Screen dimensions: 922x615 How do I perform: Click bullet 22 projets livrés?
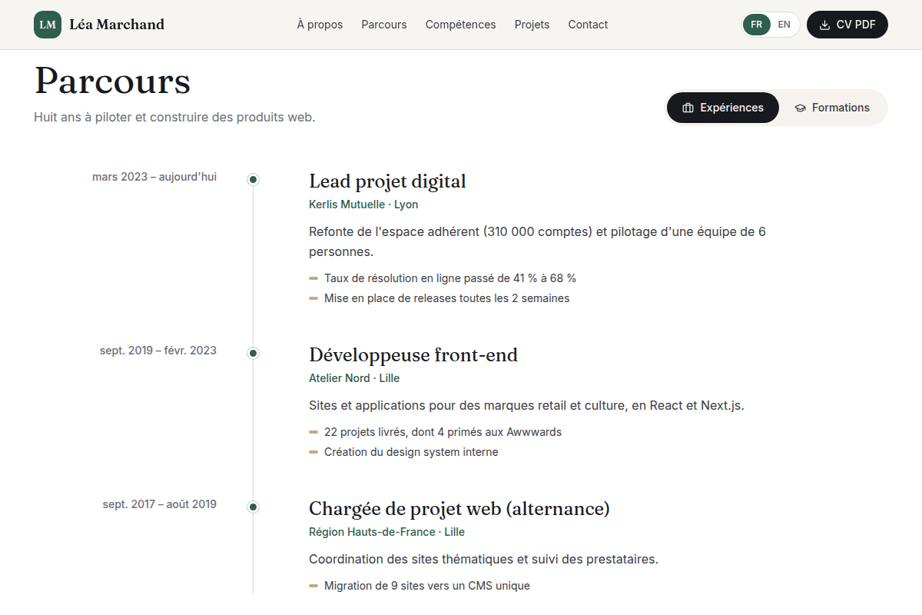[443, 432]
